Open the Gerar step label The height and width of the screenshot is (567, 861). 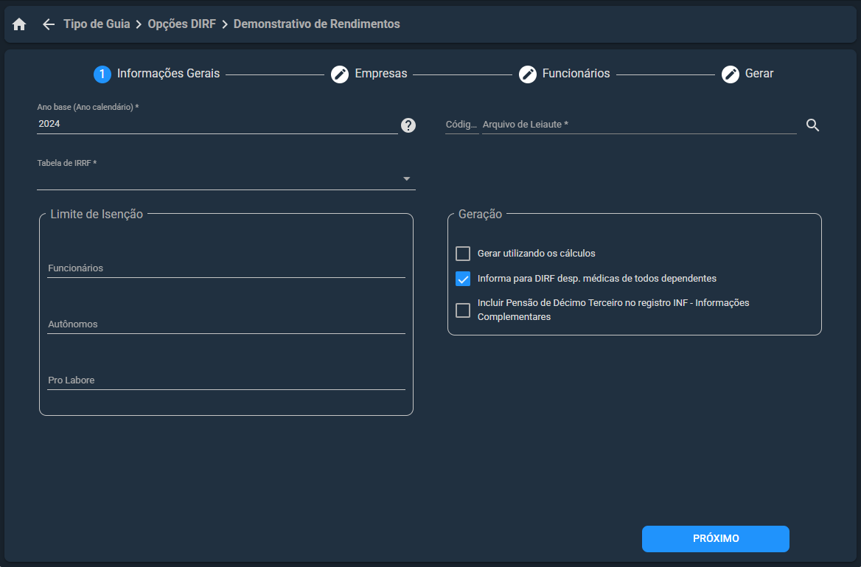pos(759,74)
